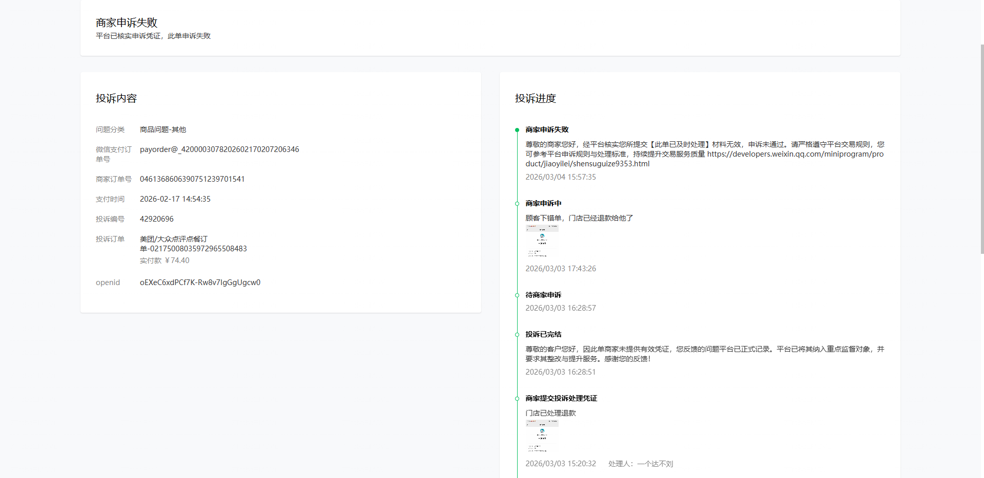Select the 美团/大众点评点餐订单 order text
The width and height of the screenshot is (984, 478).
[x=193, y=244]
